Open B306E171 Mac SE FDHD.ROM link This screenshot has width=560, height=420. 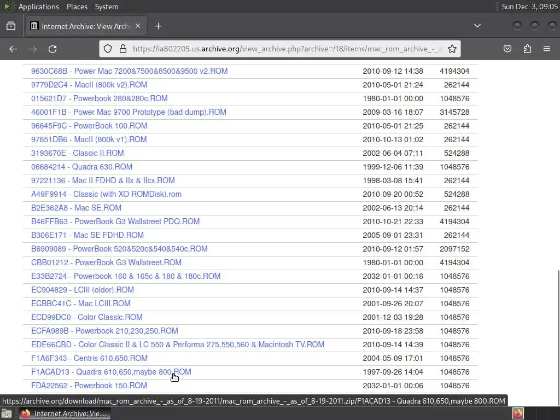tap(87, 235)
